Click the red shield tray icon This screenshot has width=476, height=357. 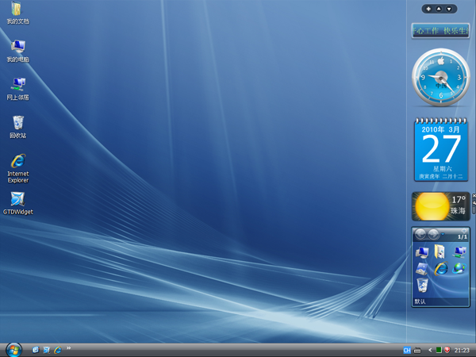pos(447,350)
